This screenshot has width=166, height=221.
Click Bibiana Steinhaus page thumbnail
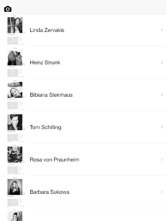tap(16, 95)
